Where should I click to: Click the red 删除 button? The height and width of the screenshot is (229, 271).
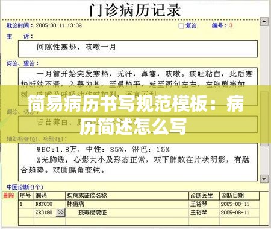(x=9, y=195)
